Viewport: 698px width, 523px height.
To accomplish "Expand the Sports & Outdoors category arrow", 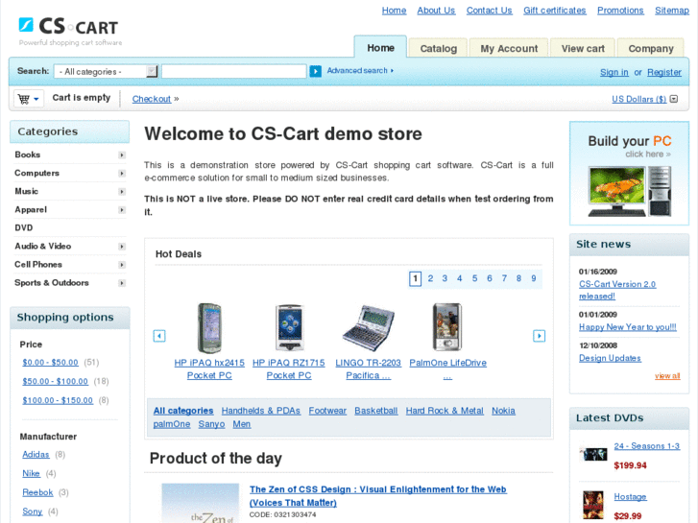I will coord(122,283).
